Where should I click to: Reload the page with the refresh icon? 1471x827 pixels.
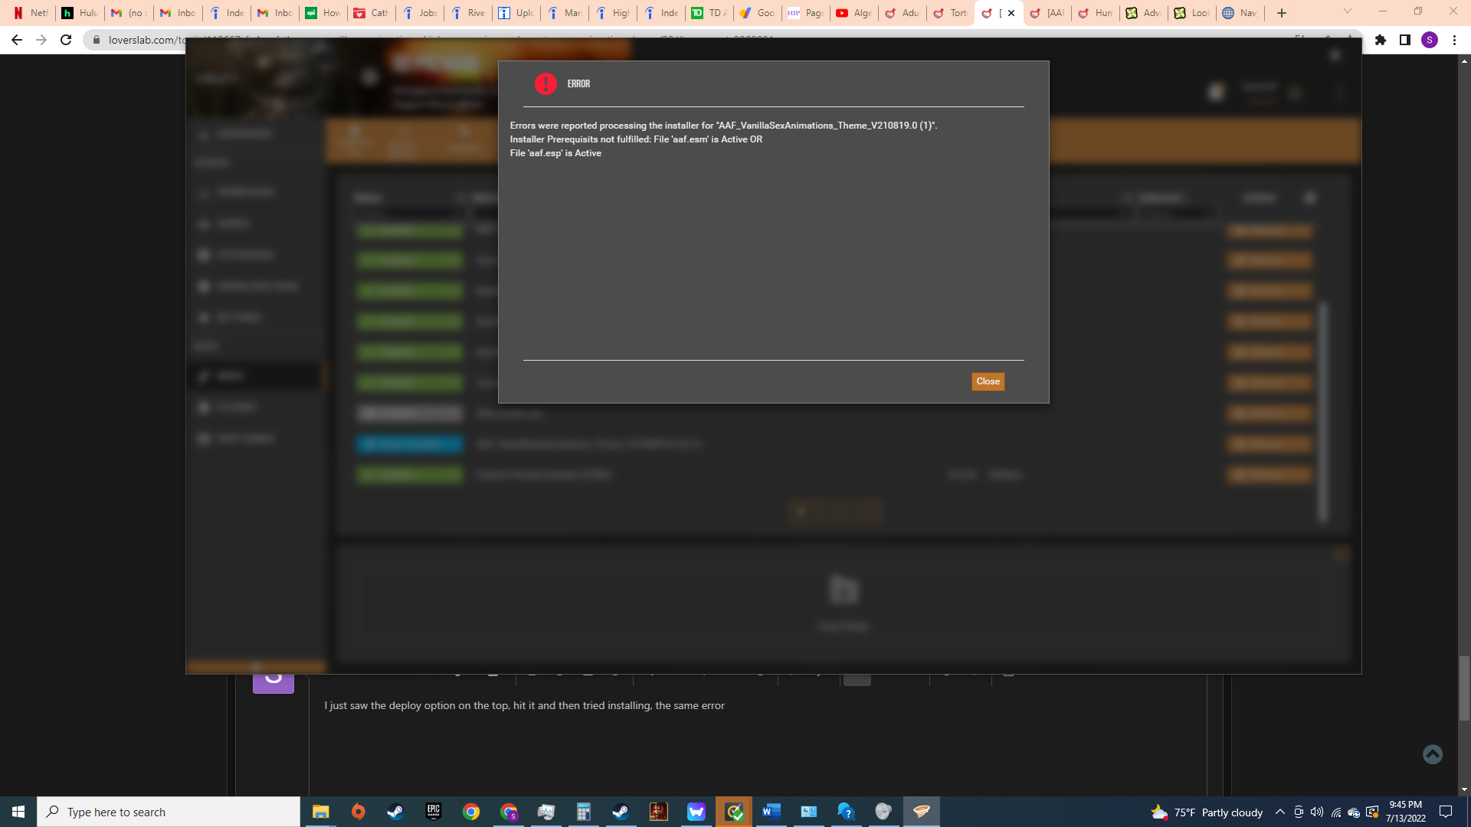[x=66, y=40]
